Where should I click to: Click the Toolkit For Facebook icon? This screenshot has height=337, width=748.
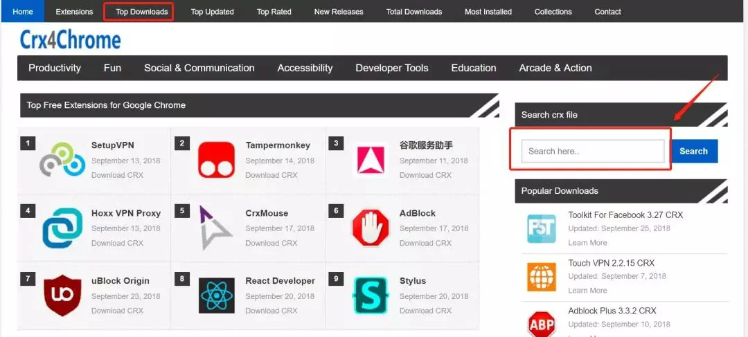coord(542,229)
